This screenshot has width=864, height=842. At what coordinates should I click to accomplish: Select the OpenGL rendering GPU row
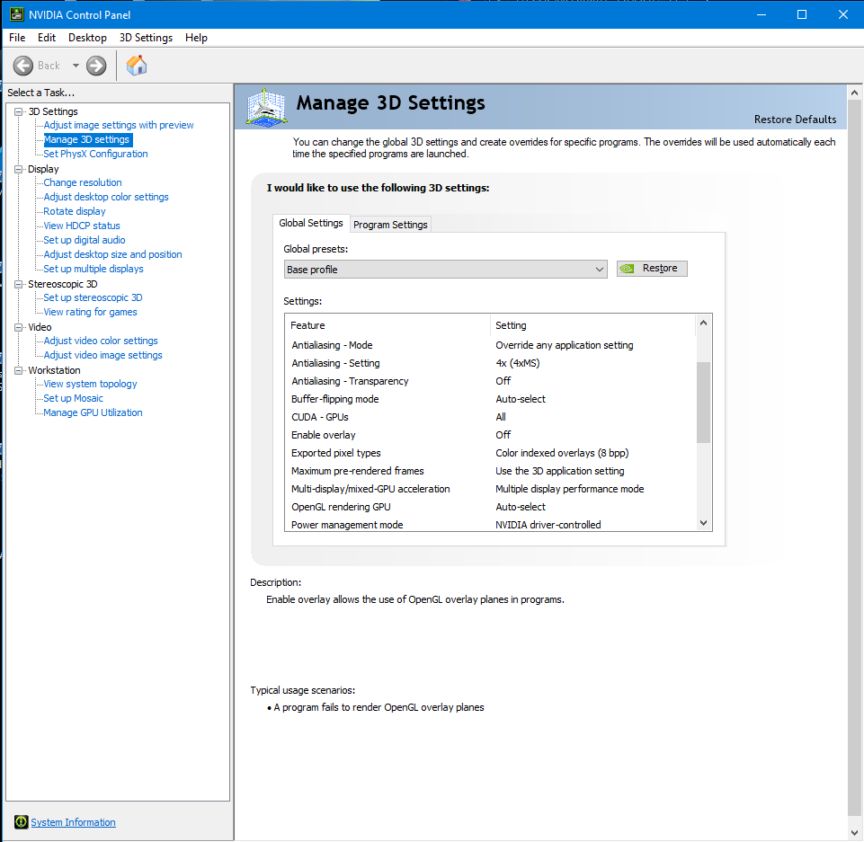[x=490, y=507]
